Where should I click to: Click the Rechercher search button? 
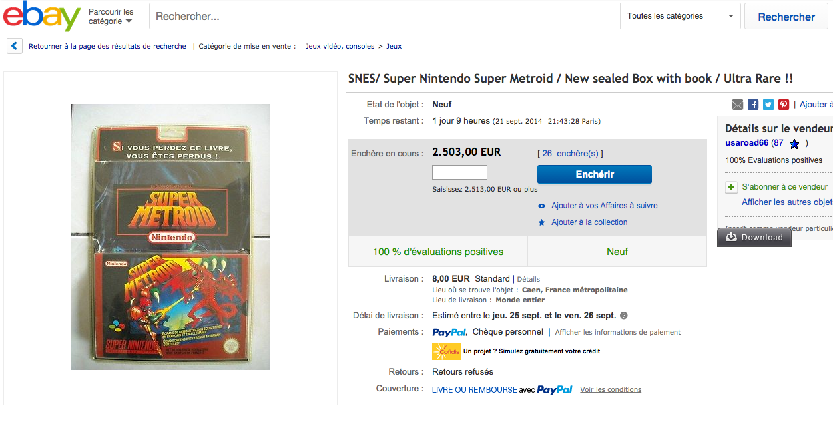tap(786, 17)
